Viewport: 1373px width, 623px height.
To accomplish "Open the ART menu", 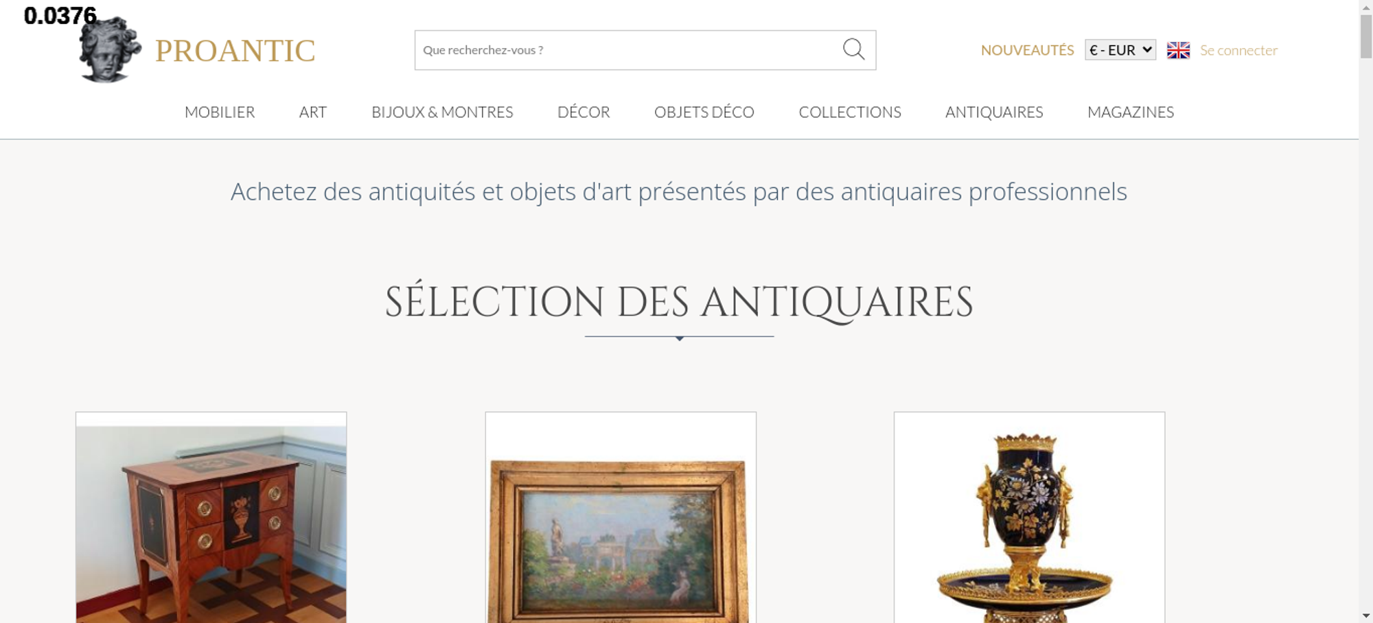I will pos(313,112).
